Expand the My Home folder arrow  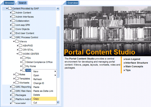[21, 66]
